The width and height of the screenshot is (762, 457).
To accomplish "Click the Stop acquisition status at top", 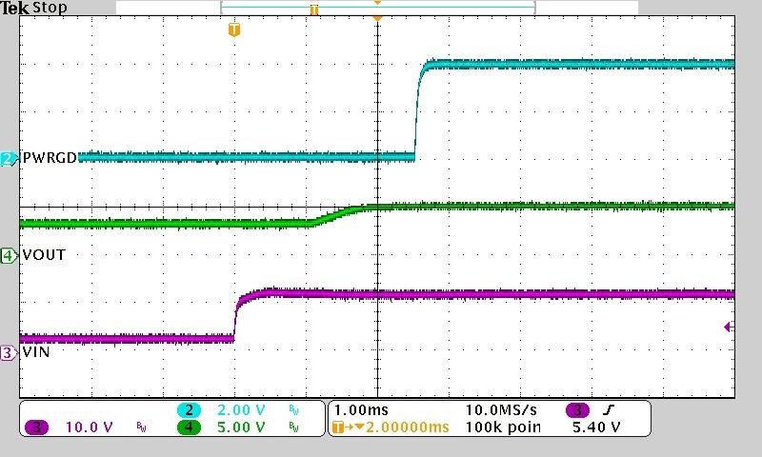I will 50,8.
